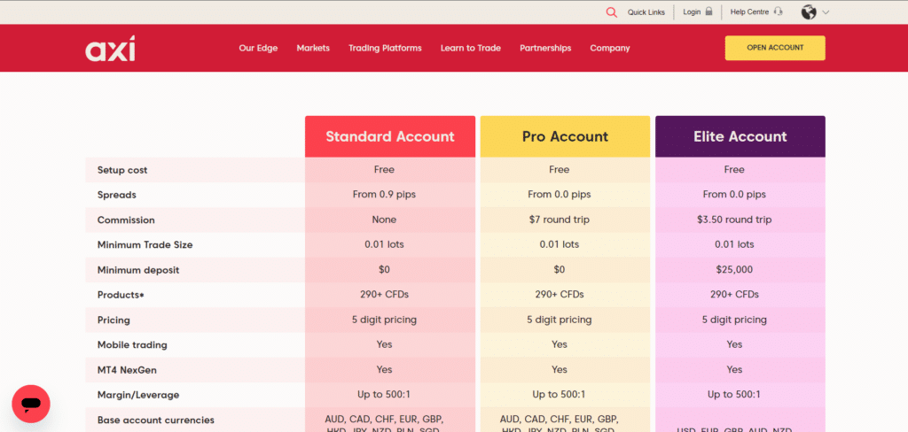Click the Commission row label
Image resolution: width=908 pixels, height=432 pixels.
coord(126,220)
